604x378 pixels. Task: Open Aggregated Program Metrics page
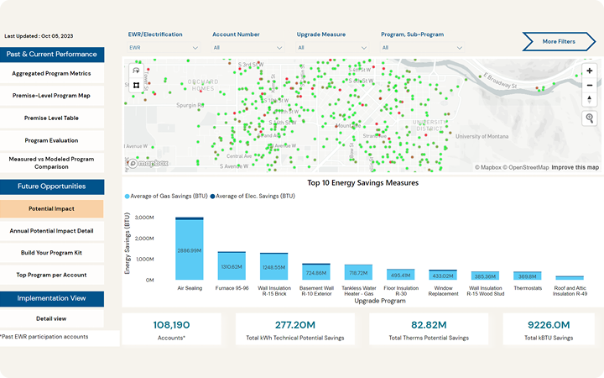pyautogui.click(x=52, y=74)
